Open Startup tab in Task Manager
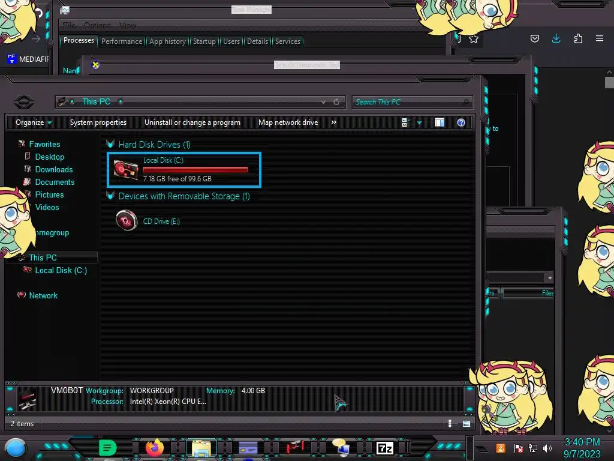This screenshot has height=461, width=614. click(x=204, y=41)
